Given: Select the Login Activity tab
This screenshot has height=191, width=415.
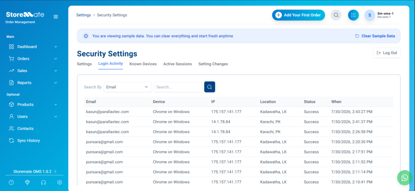Looking at the screenshot, I should click(x=111, y=64).
